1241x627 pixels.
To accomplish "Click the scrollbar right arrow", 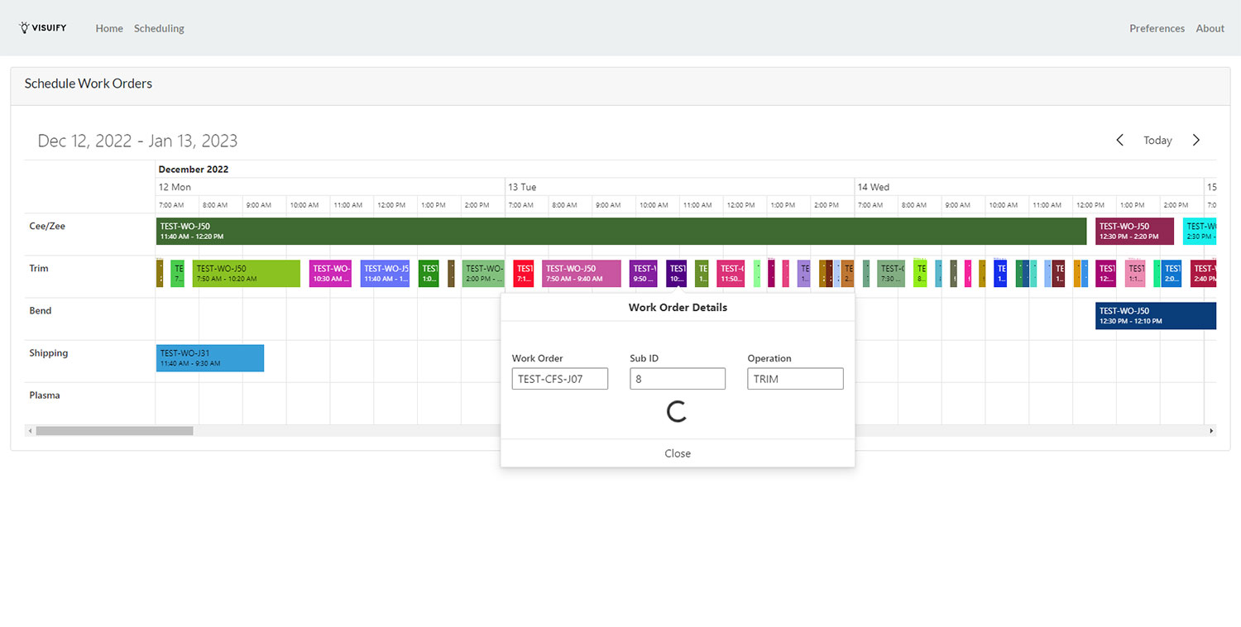I will [x=1212, y=431].
